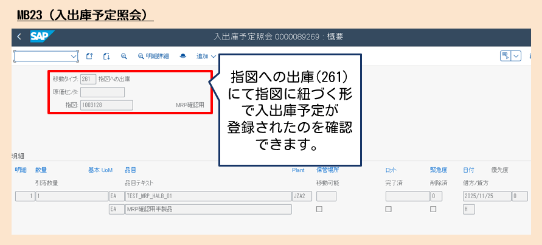This screenshot has width=542, height=245.
Task: Click the 品目テキスト label
Action: [x=139, y=183]
